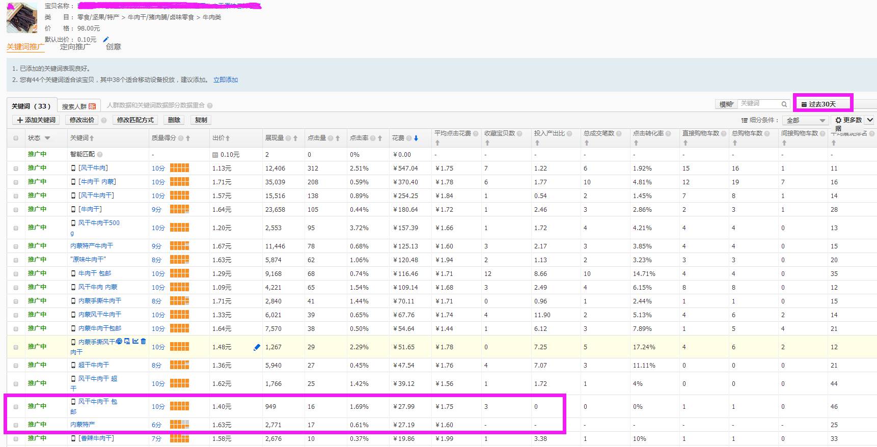The height and width of the screenshot is (447, 877).
Task: Click the sort arrow under 点击转化率 header
Action: coord(636,143)
